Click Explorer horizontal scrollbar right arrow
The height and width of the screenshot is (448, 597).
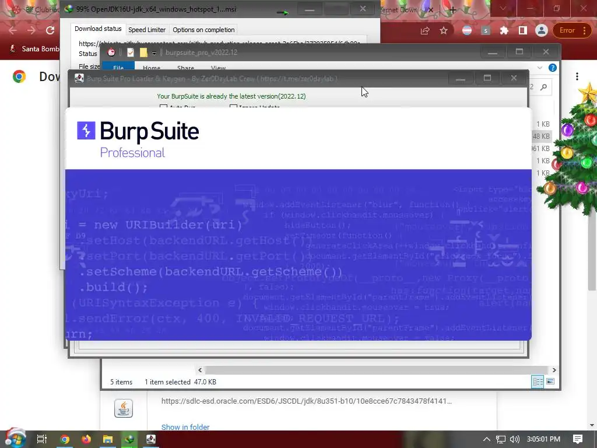[554, 370]
